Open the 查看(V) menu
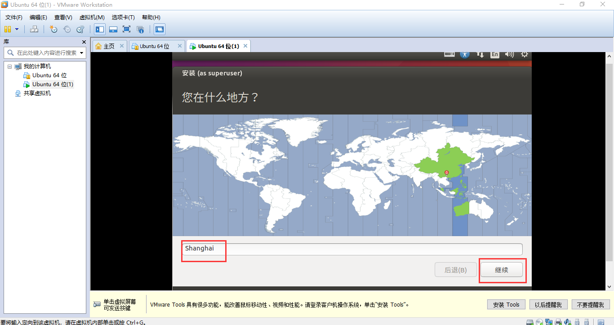 (63, 18)
